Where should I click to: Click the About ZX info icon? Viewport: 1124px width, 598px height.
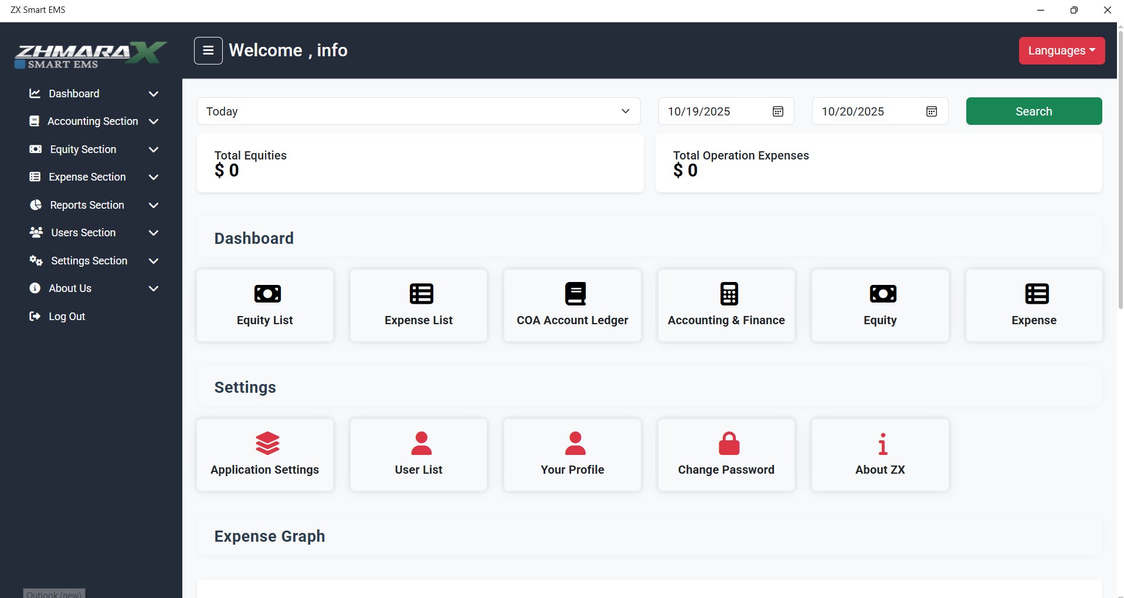pyautogui.click(x=883, y=444)
